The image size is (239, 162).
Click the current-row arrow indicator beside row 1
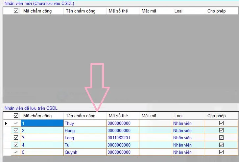coord(6,123)
